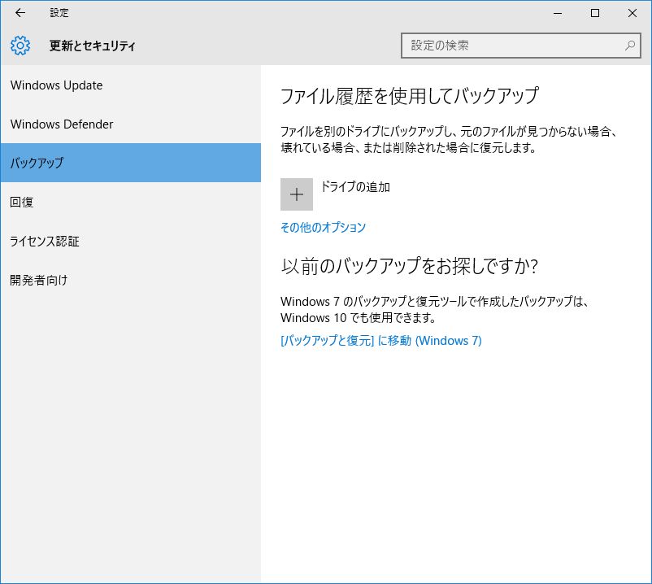Screen dimensions: 652x584
Task: Click the ドライブの追加 label
Action: [355, 187]
